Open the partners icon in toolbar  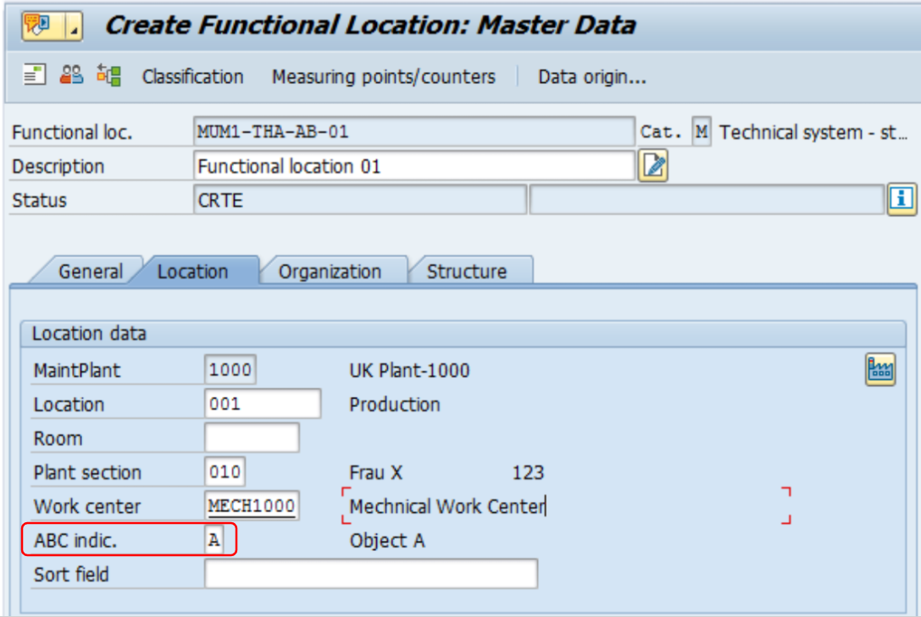pos(72,75)
